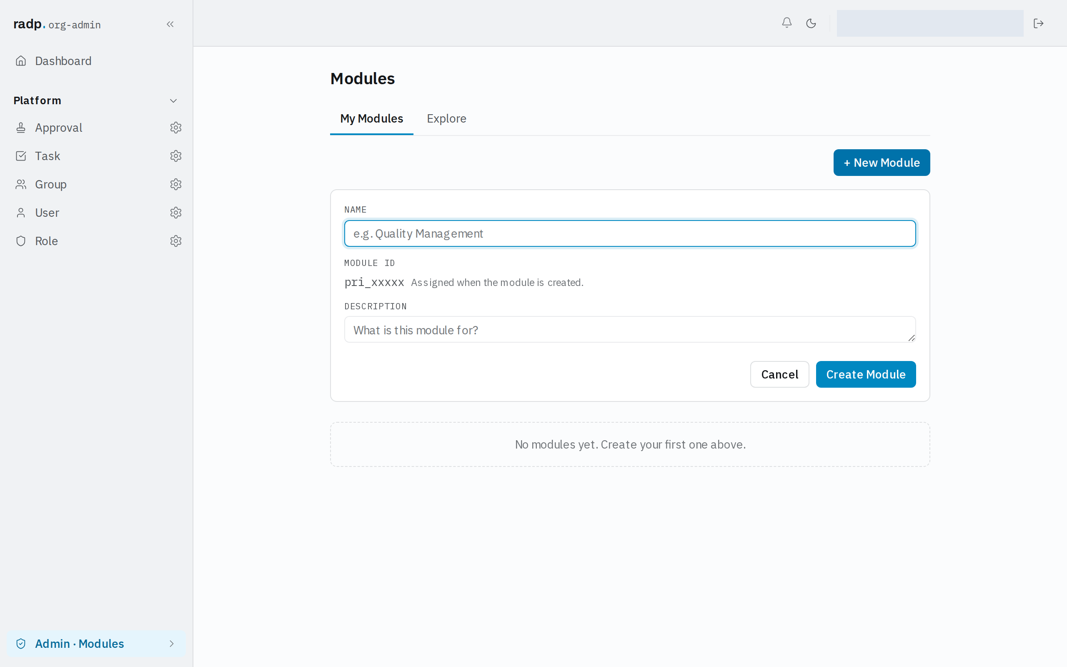The height and width of the screenshot is (667, 1067).
Task: Open Group settings gear icon
Action: coord(176,184)
